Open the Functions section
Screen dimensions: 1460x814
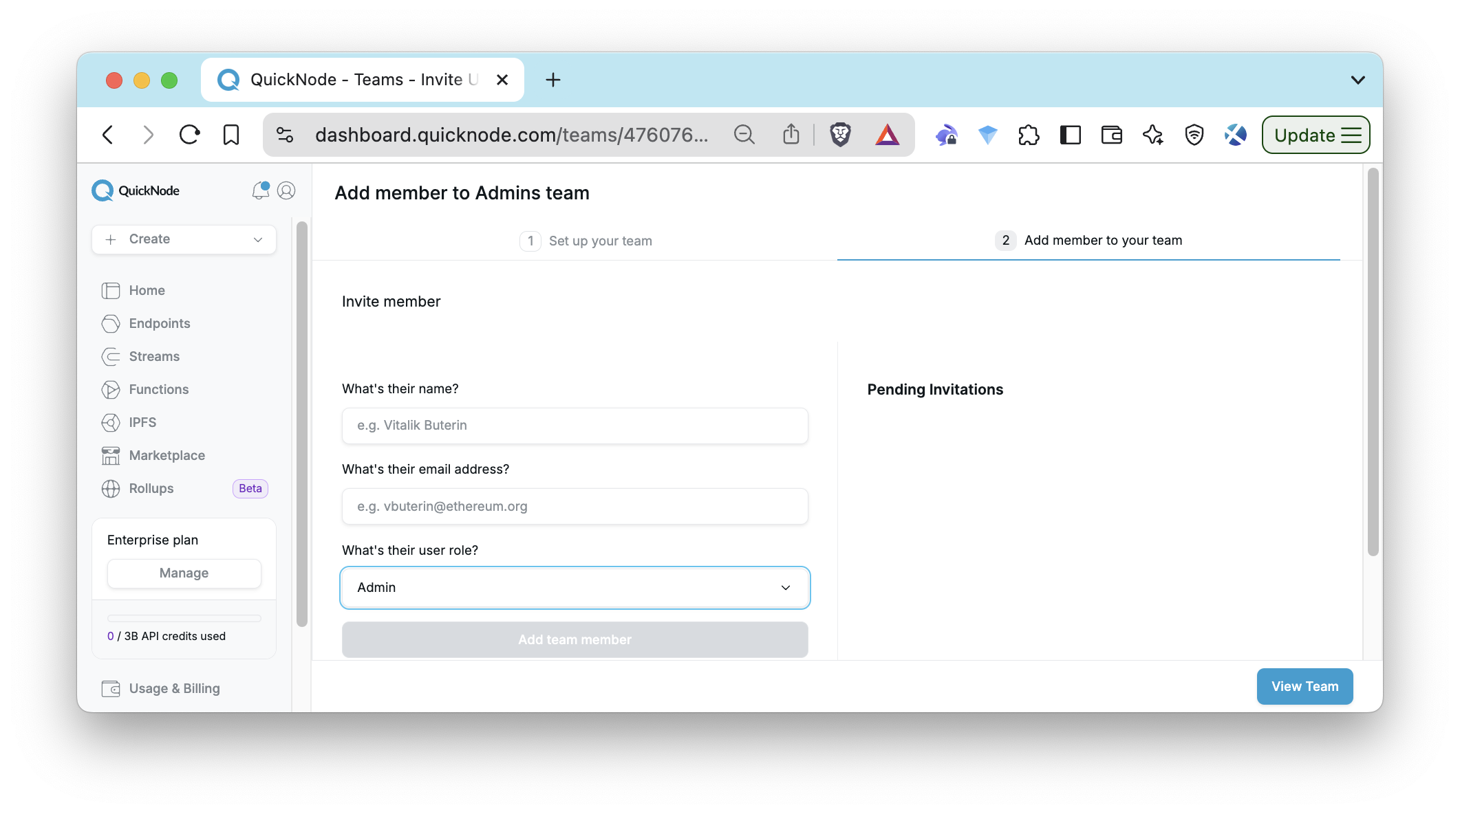coord(158,389)
